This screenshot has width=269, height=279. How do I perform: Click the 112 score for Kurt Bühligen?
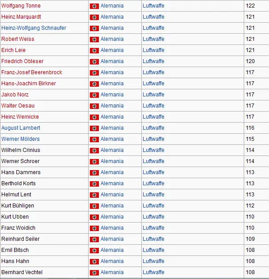pyautogui.click(x=250, y=206)
